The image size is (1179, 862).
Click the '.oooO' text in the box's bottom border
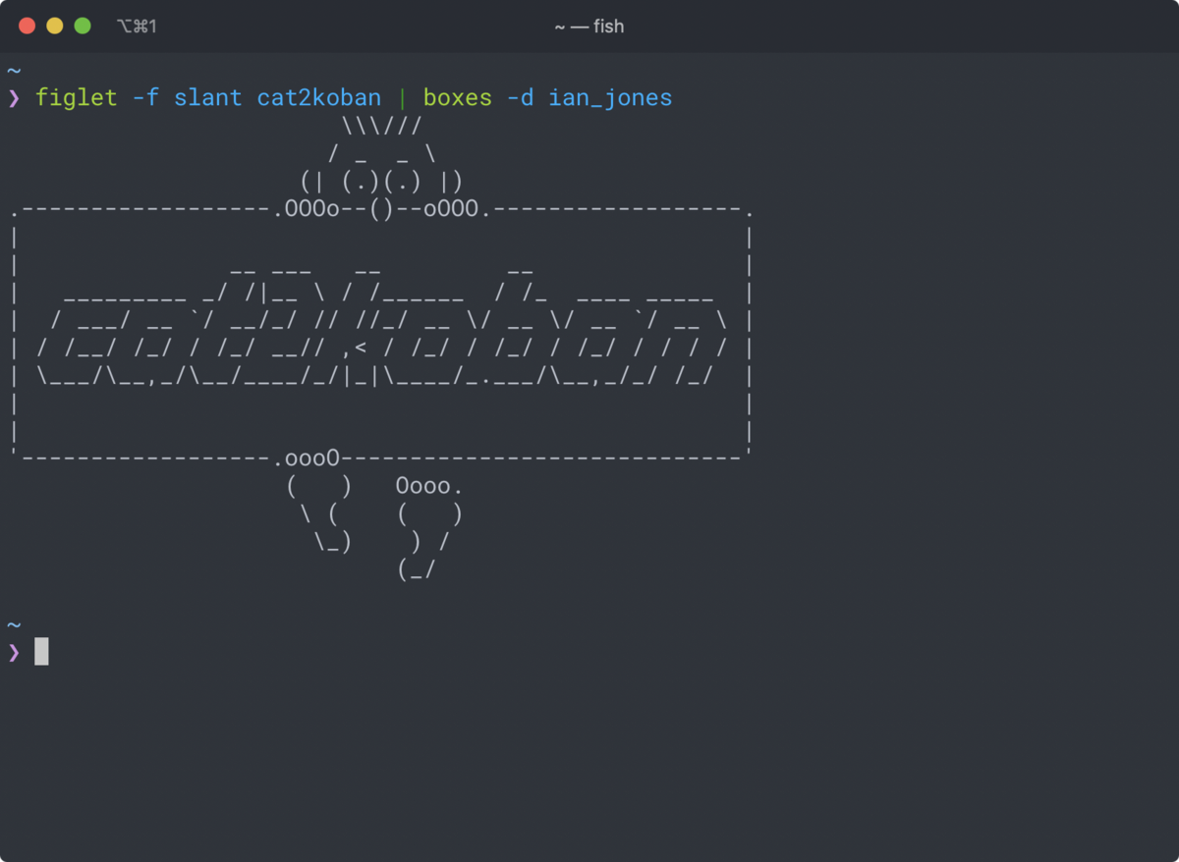click(307, 458)
